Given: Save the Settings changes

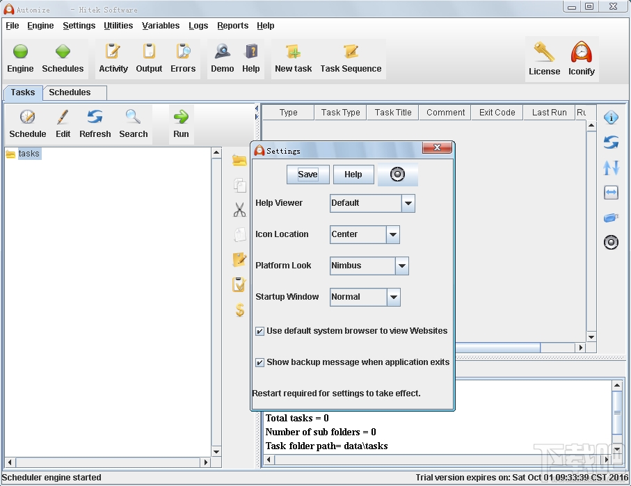Looking at the screenshot, I should tap(307, 175).
